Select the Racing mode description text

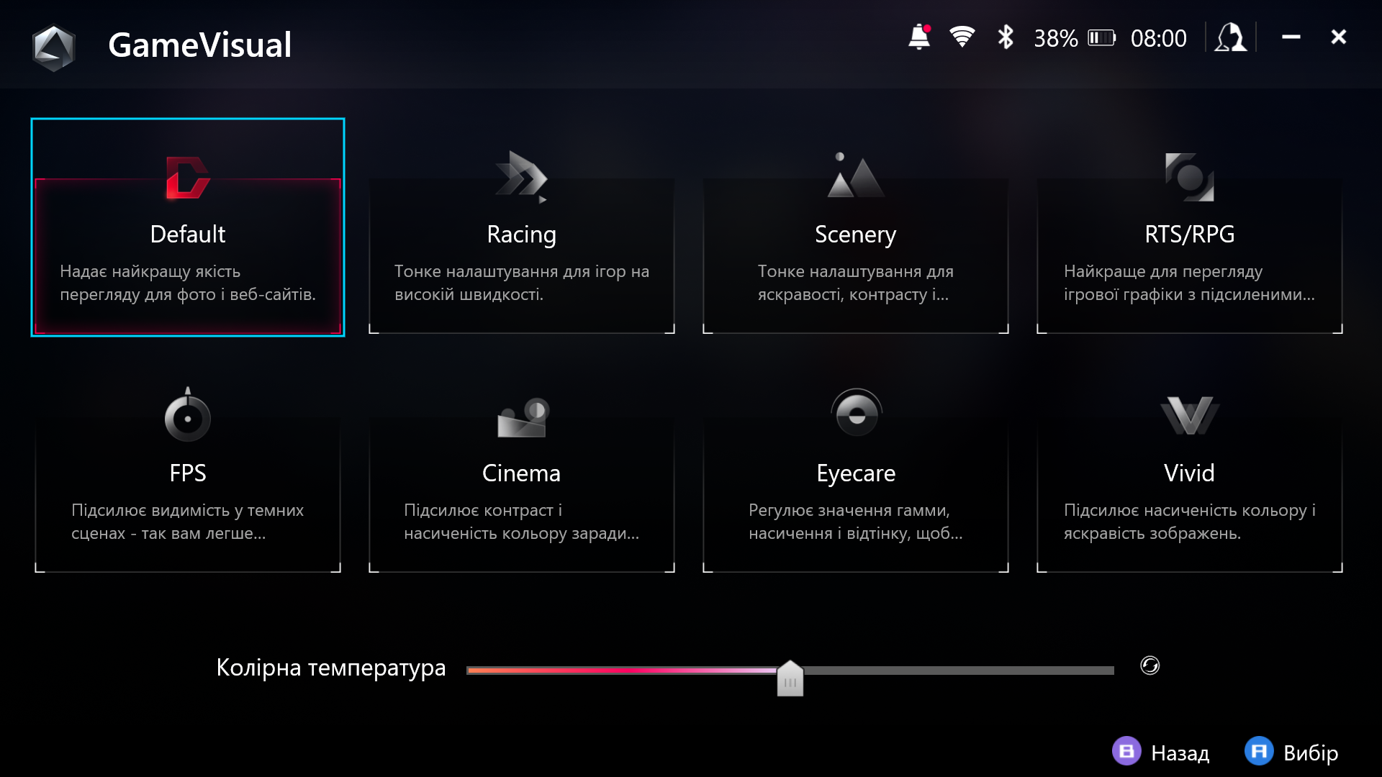[521, 283]
